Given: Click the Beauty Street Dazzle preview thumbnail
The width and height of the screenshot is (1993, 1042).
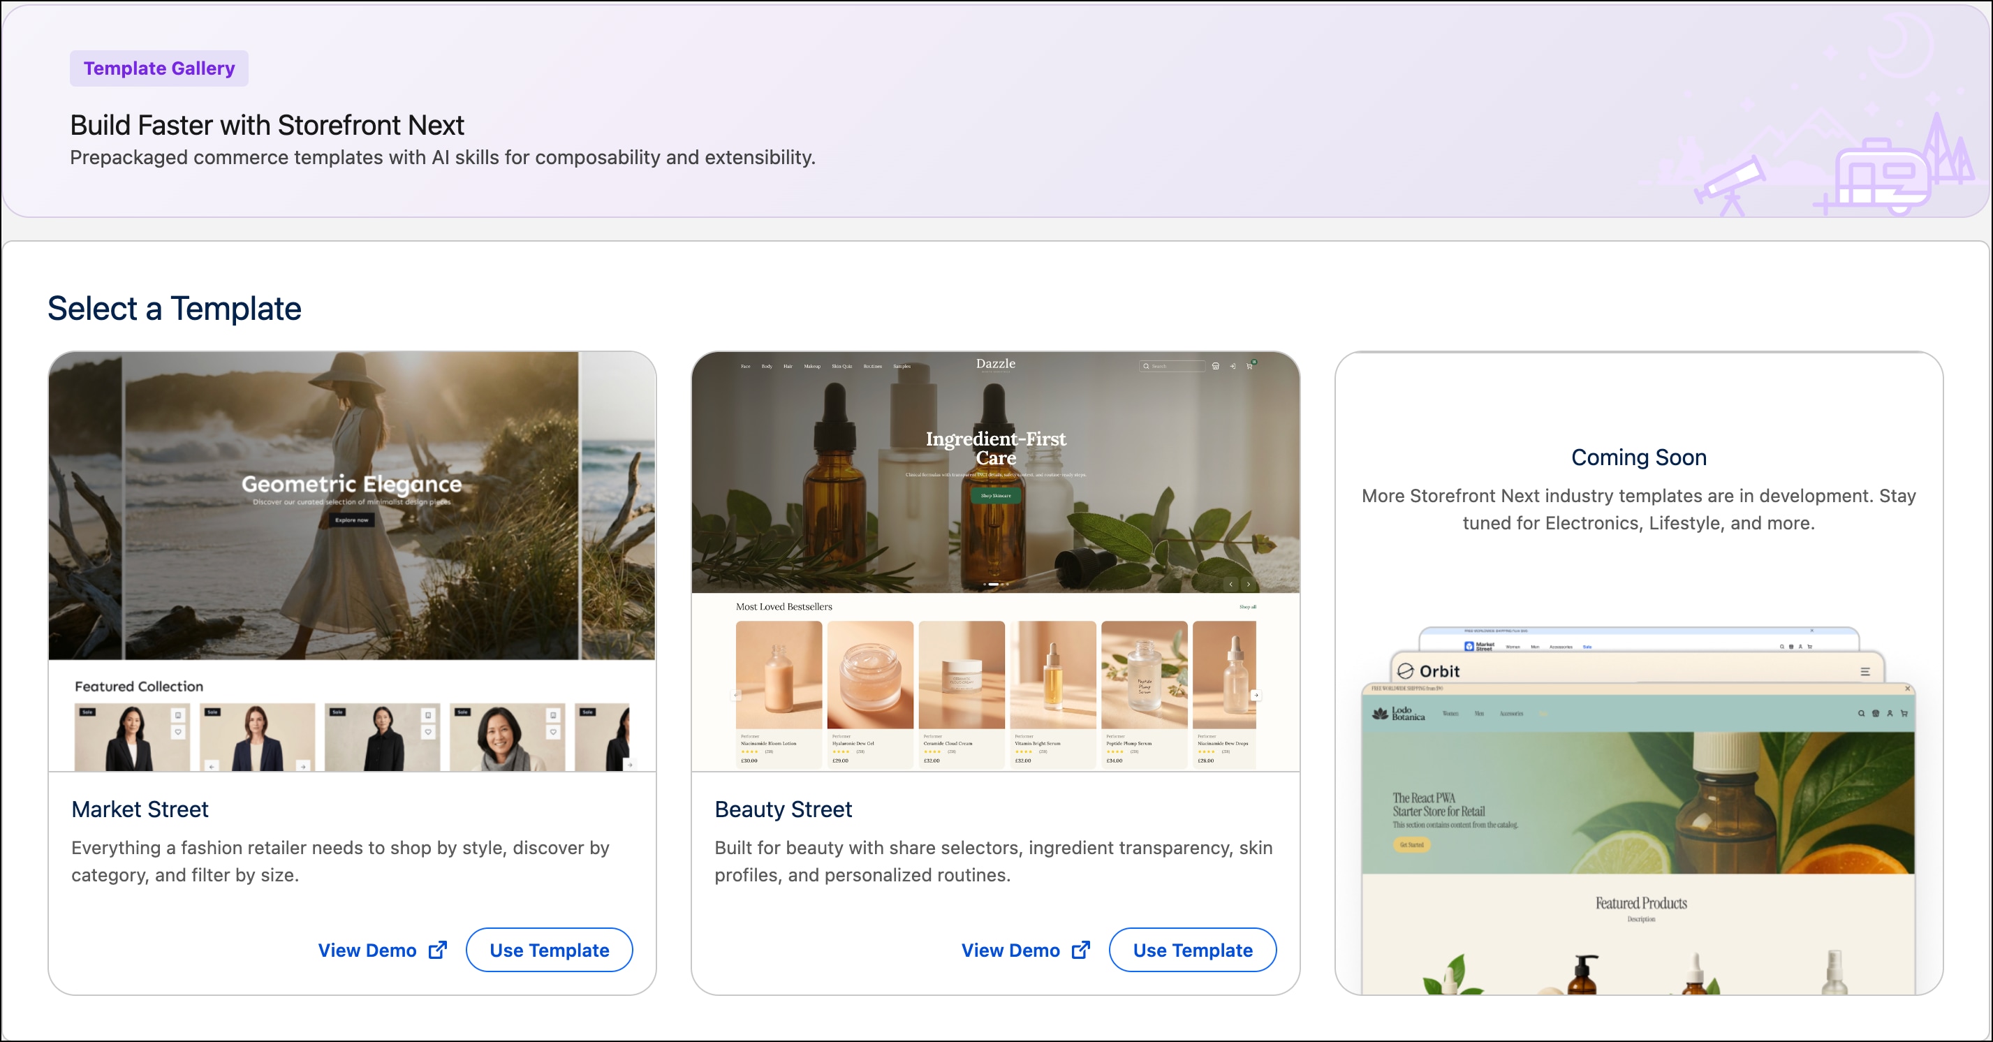Looking at the screenshot, I should [x=996, y=562].
